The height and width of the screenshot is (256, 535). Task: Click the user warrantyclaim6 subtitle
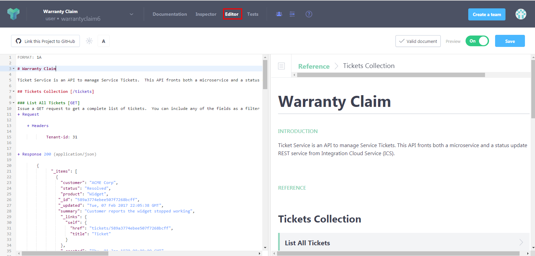(73, 19)
